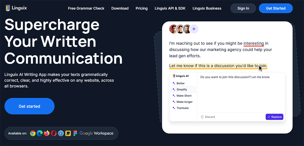304x146 pixels.
Task: Select the Simplify rewrite option
Action: pyautogui.click(x=183, y=90)
